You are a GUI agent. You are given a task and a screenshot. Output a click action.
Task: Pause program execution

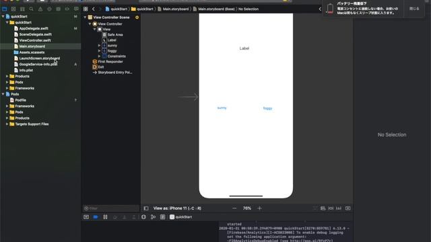coord(105,217)
